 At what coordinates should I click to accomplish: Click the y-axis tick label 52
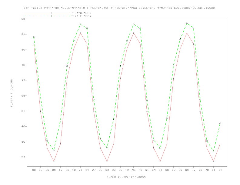click(23, 157)
